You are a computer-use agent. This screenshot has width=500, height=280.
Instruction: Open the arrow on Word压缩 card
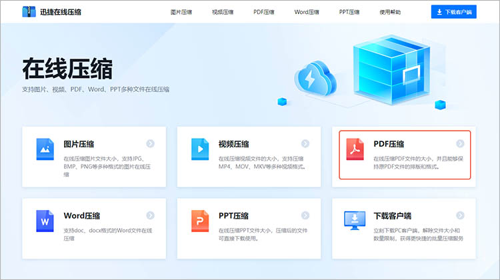pyautogui.click(x=151, y=215)
